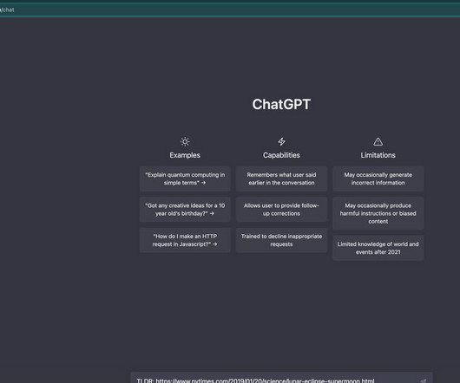Choose the 10 year old's birthday ideas example
The height and width of the screenshot is (383, 460).
click(185, 210)
